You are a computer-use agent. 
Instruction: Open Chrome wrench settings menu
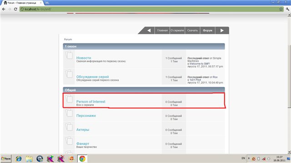pyautogui.click(x=287, y=9)
